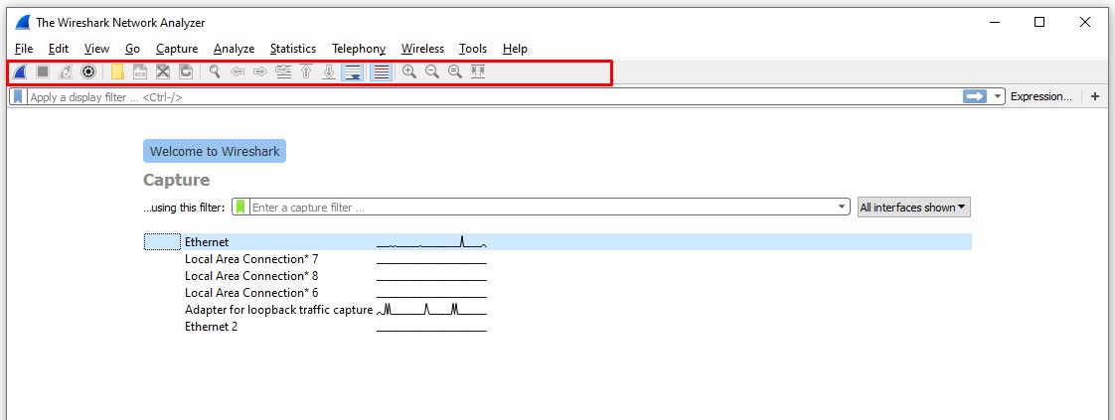The height and width of the screenshot is (420, 1115).
Task: Close the current capture file
Action: (x=163, y=71)
